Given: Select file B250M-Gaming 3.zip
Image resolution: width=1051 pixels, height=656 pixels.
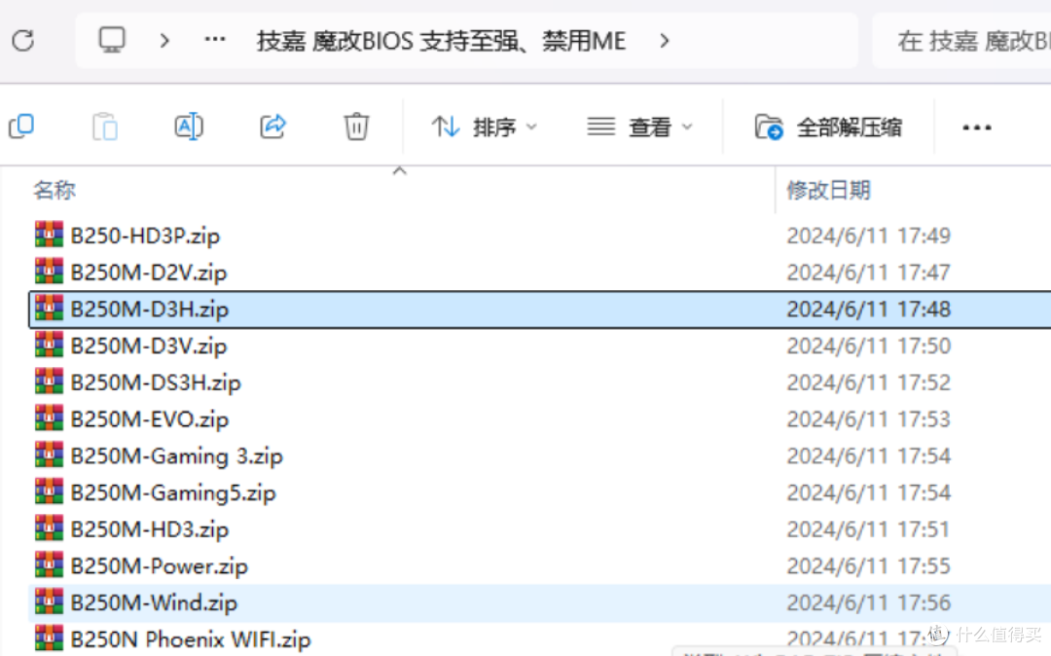Looking at the screenshot, I should (177, 456).
